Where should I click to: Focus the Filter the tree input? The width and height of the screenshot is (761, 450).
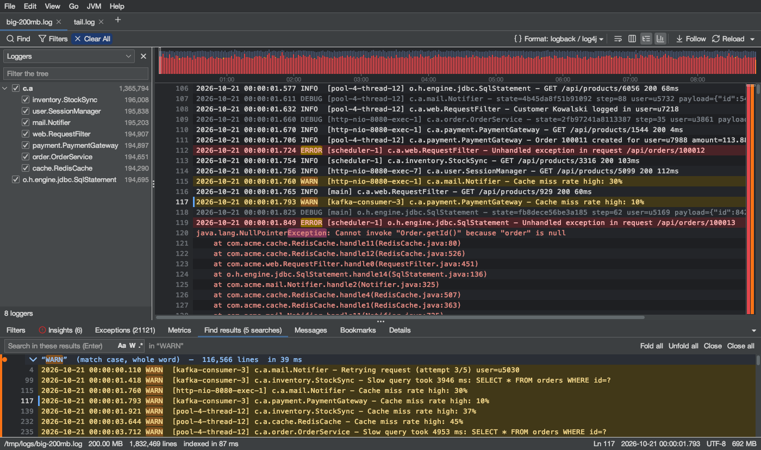pos(76,73)
